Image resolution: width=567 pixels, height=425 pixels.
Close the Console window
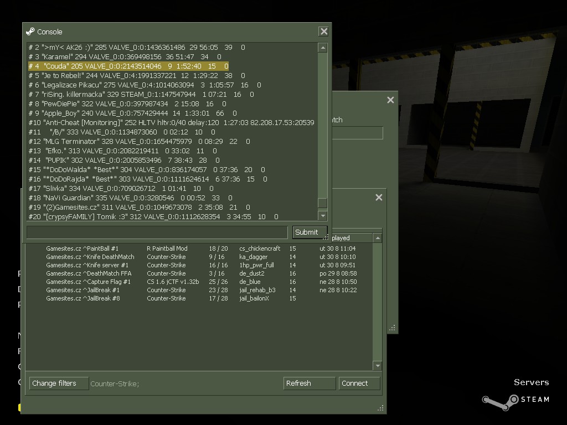click(x=323, y=32)
